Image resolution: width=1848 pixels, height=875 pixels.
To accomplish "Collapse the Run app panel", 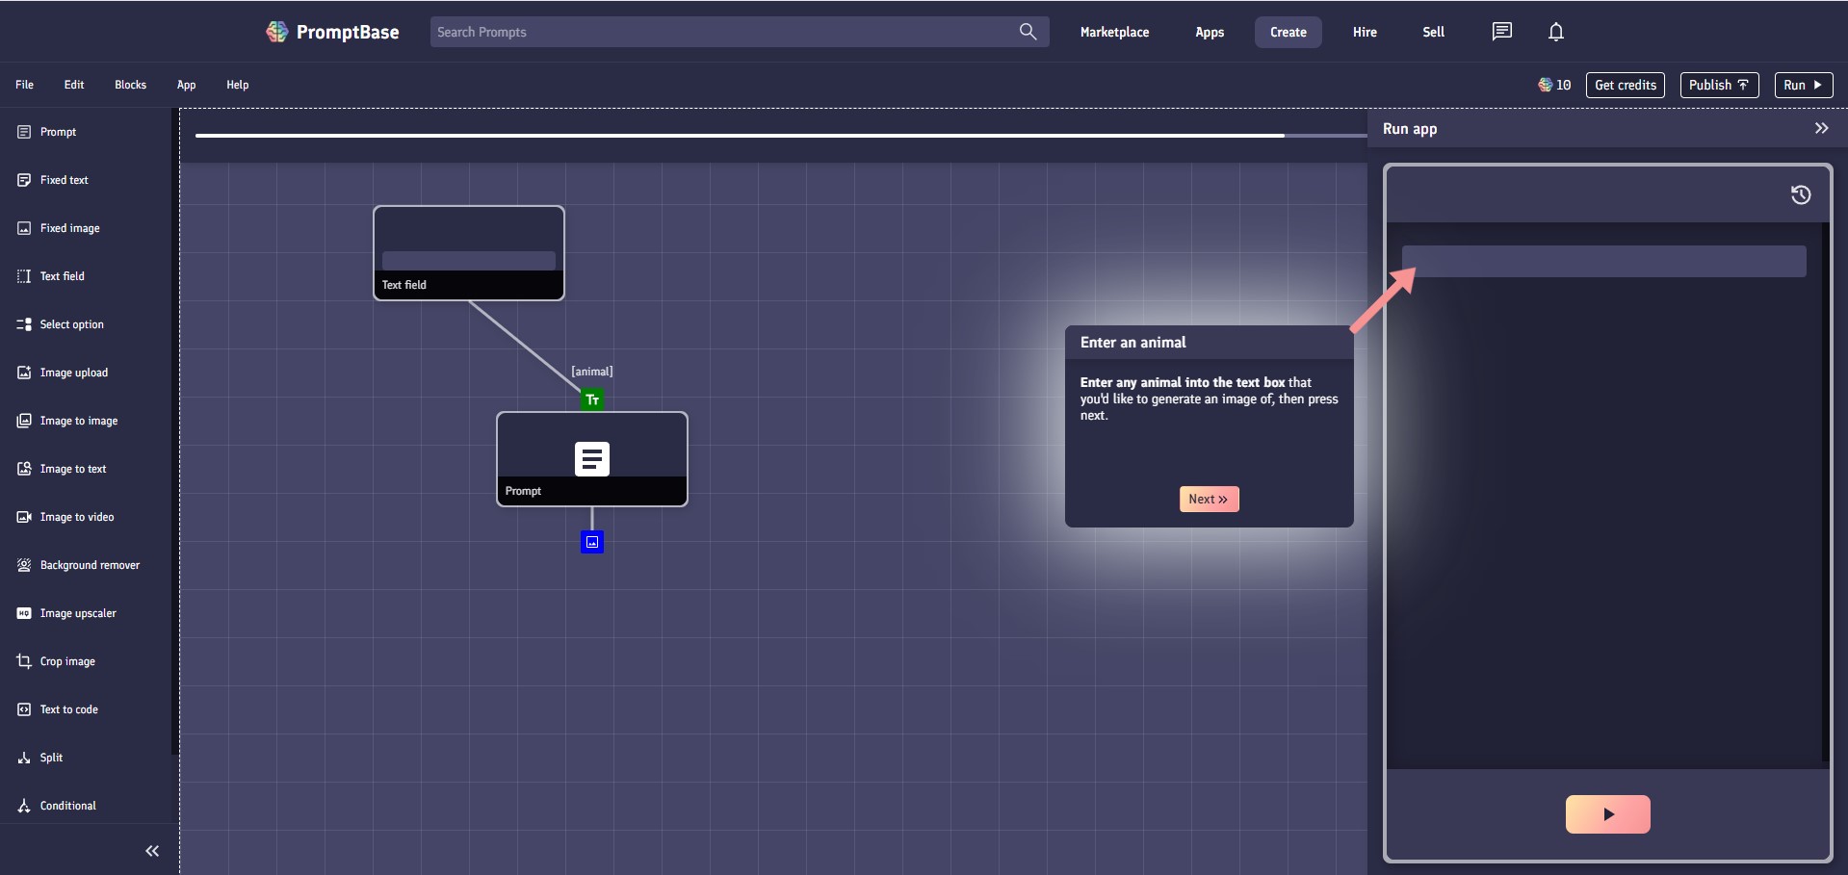I will 1821,128.
